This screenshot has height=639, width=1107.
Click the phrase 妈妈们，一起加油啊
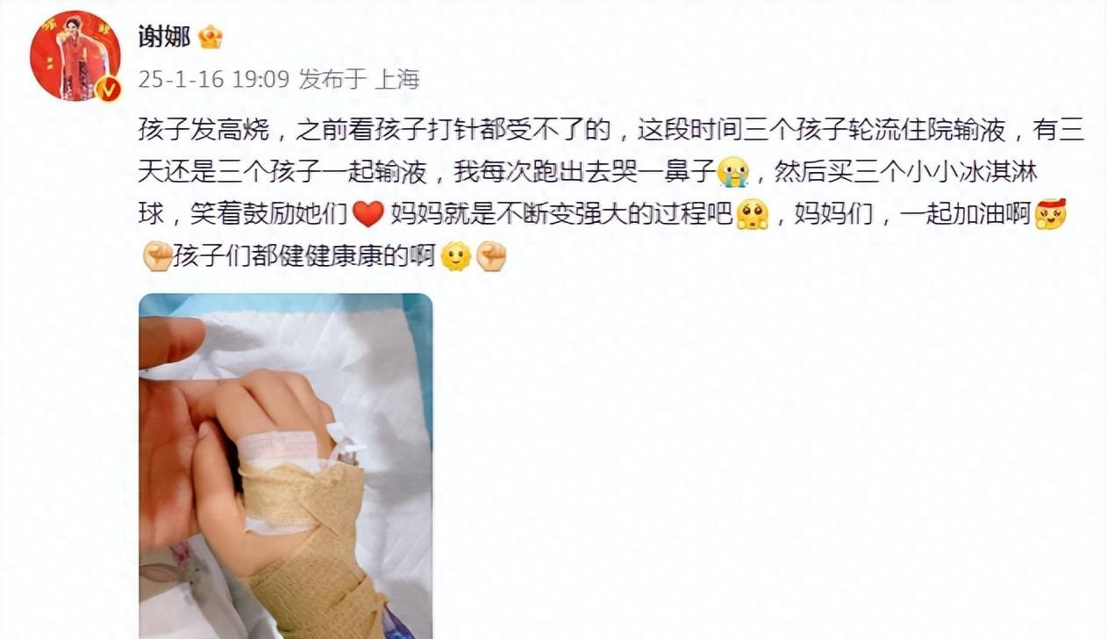[913, 215]
